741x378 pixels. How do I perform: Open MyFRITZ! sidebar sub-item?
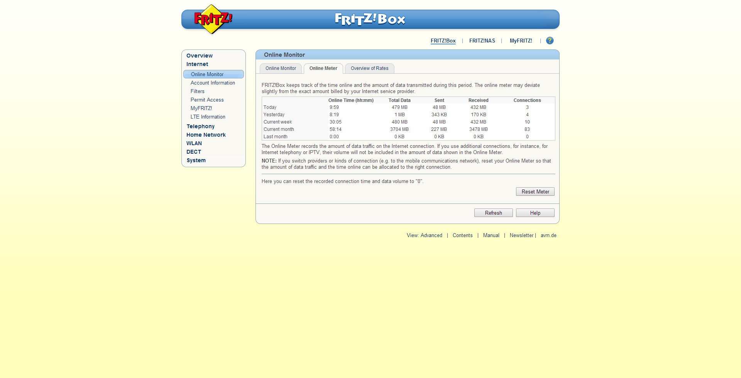point(201,108)
